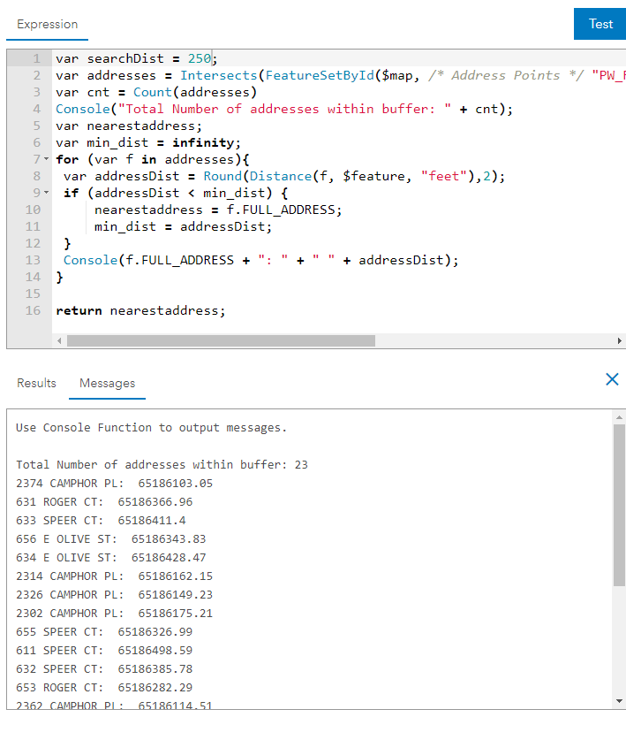Click the message "Total Number of addresses within buffer: 23"

[x=162, y=465]
